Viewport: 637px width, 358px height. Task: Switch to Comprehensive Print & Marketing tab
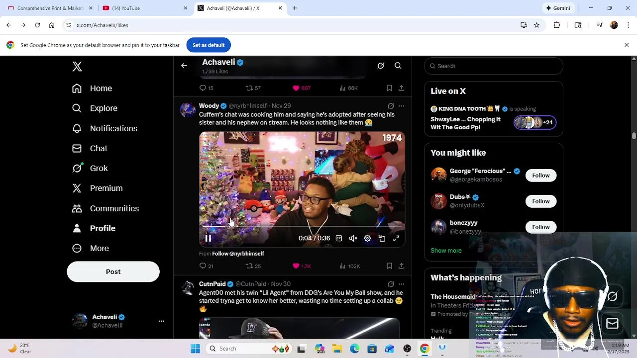point(50,8)
